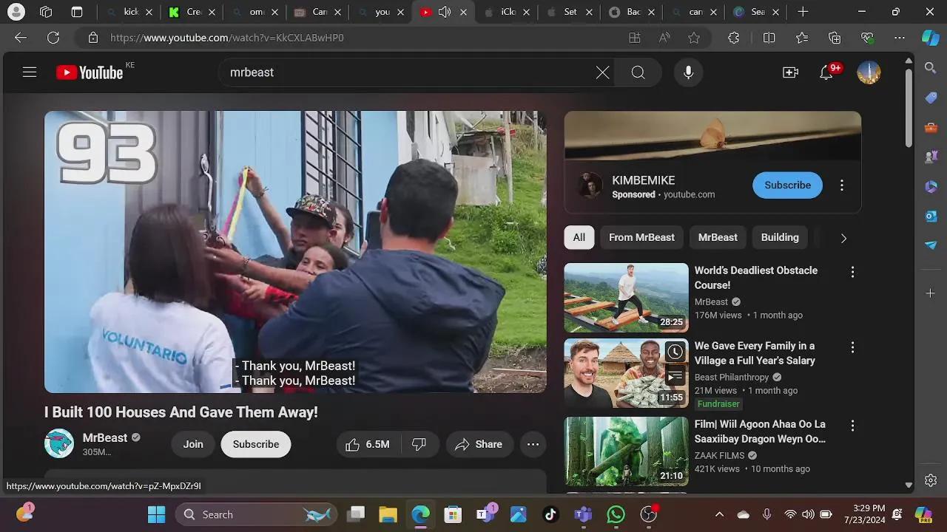Click the YouTube logo
Image resolution: width=947 pixels, height=532 pixels.
tap(90, 72)
